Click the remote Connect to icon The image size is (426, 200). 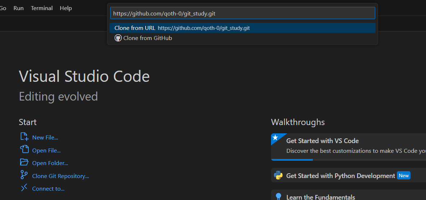click(x=24, y=188)
